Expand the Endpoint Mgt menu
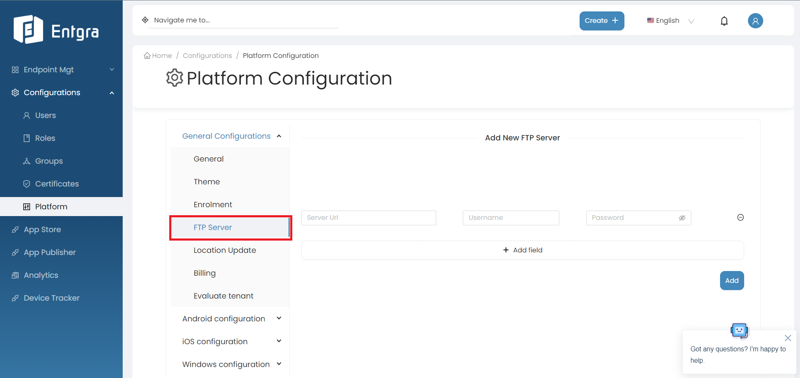Viewport: 800px width, 378px height. click(x=112, y=70)
